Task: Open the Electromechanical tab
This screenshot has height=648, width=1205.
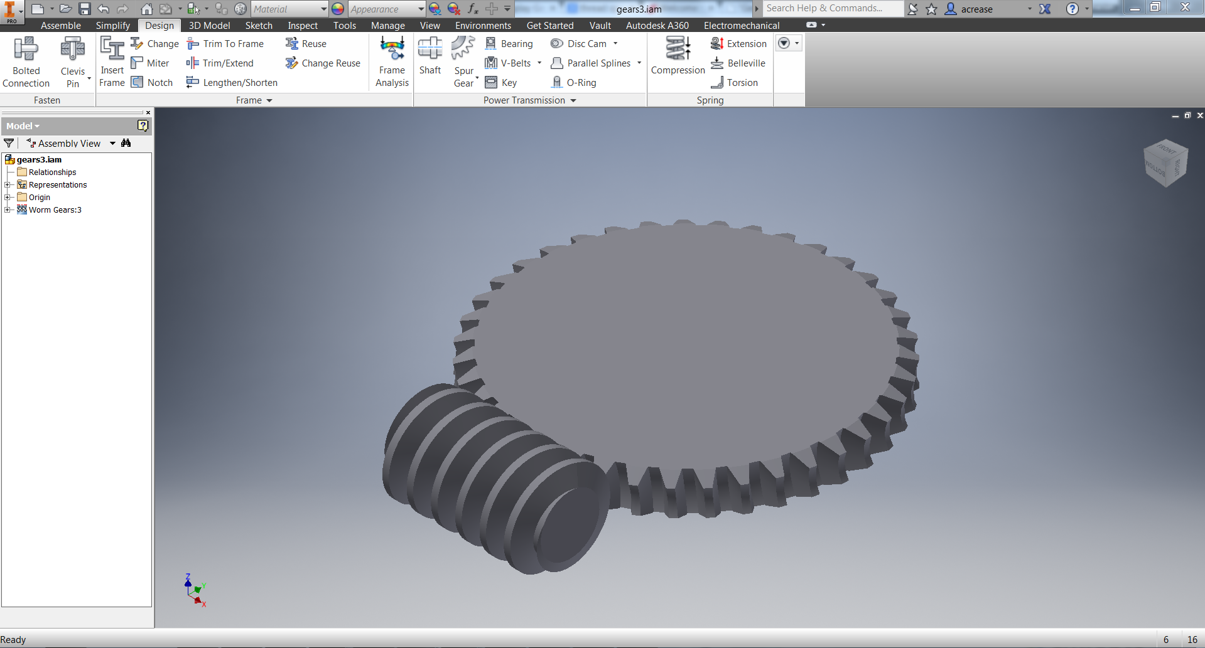Action: click(x=742, y=25)
